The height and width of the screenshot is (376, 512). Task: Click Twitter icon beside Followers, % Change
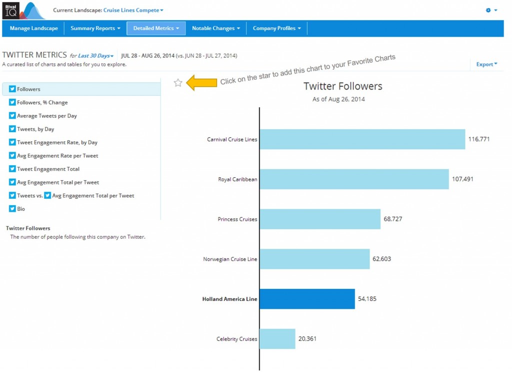click(x=12, y=102)
